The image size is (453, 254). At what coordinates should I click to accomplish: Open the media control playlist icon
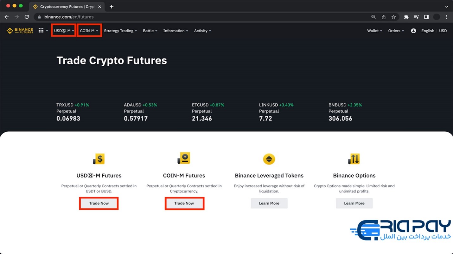416,17
